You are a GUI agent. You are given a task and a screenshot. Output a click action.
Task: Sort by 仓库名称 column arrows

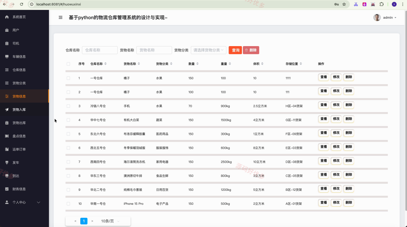[105, 64]
